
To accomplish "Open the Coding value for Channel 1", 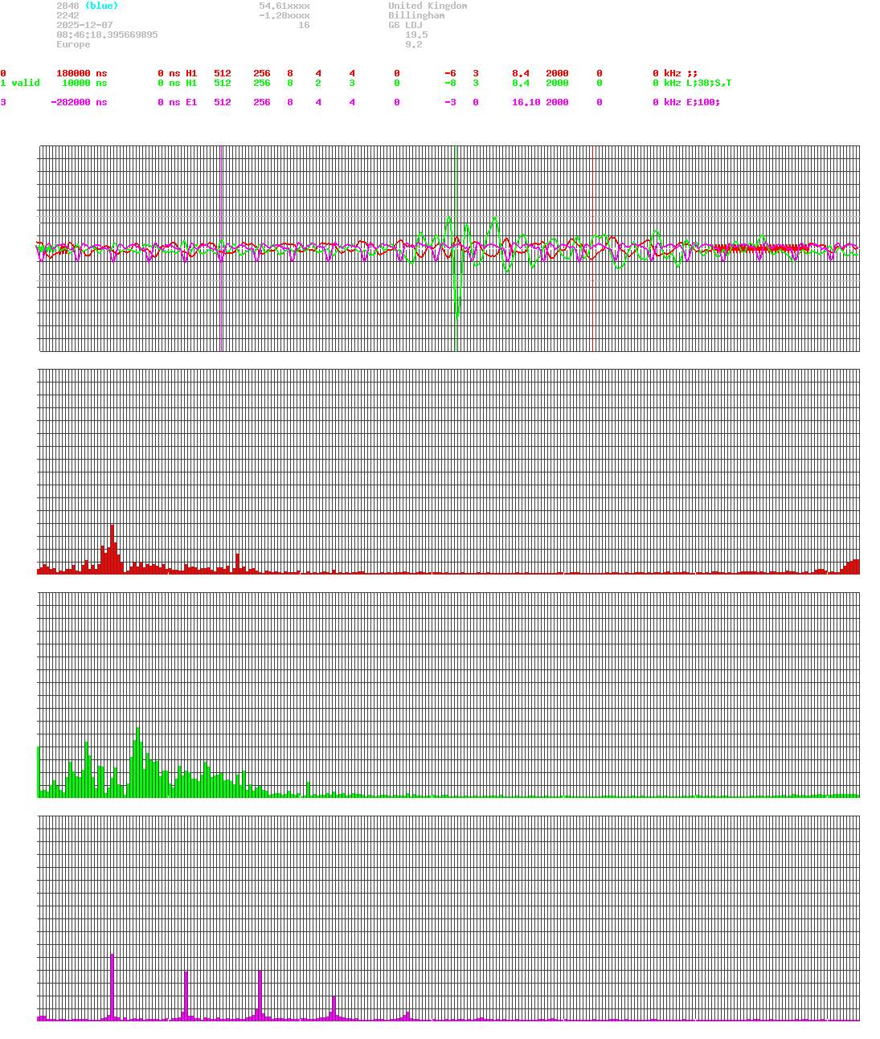I will 475,83.
